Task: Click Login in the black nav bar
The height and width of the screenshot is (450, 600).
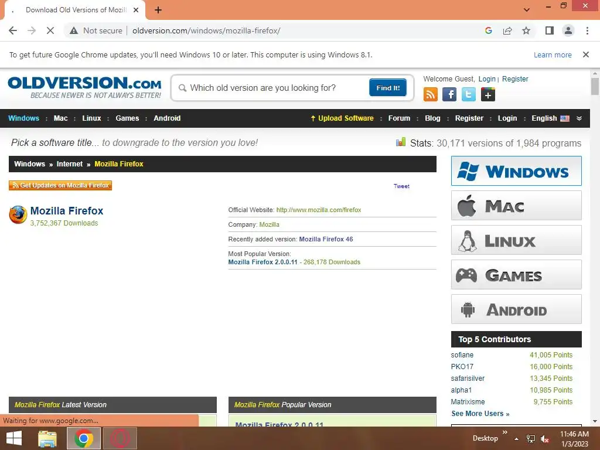Action: point(507,118)
